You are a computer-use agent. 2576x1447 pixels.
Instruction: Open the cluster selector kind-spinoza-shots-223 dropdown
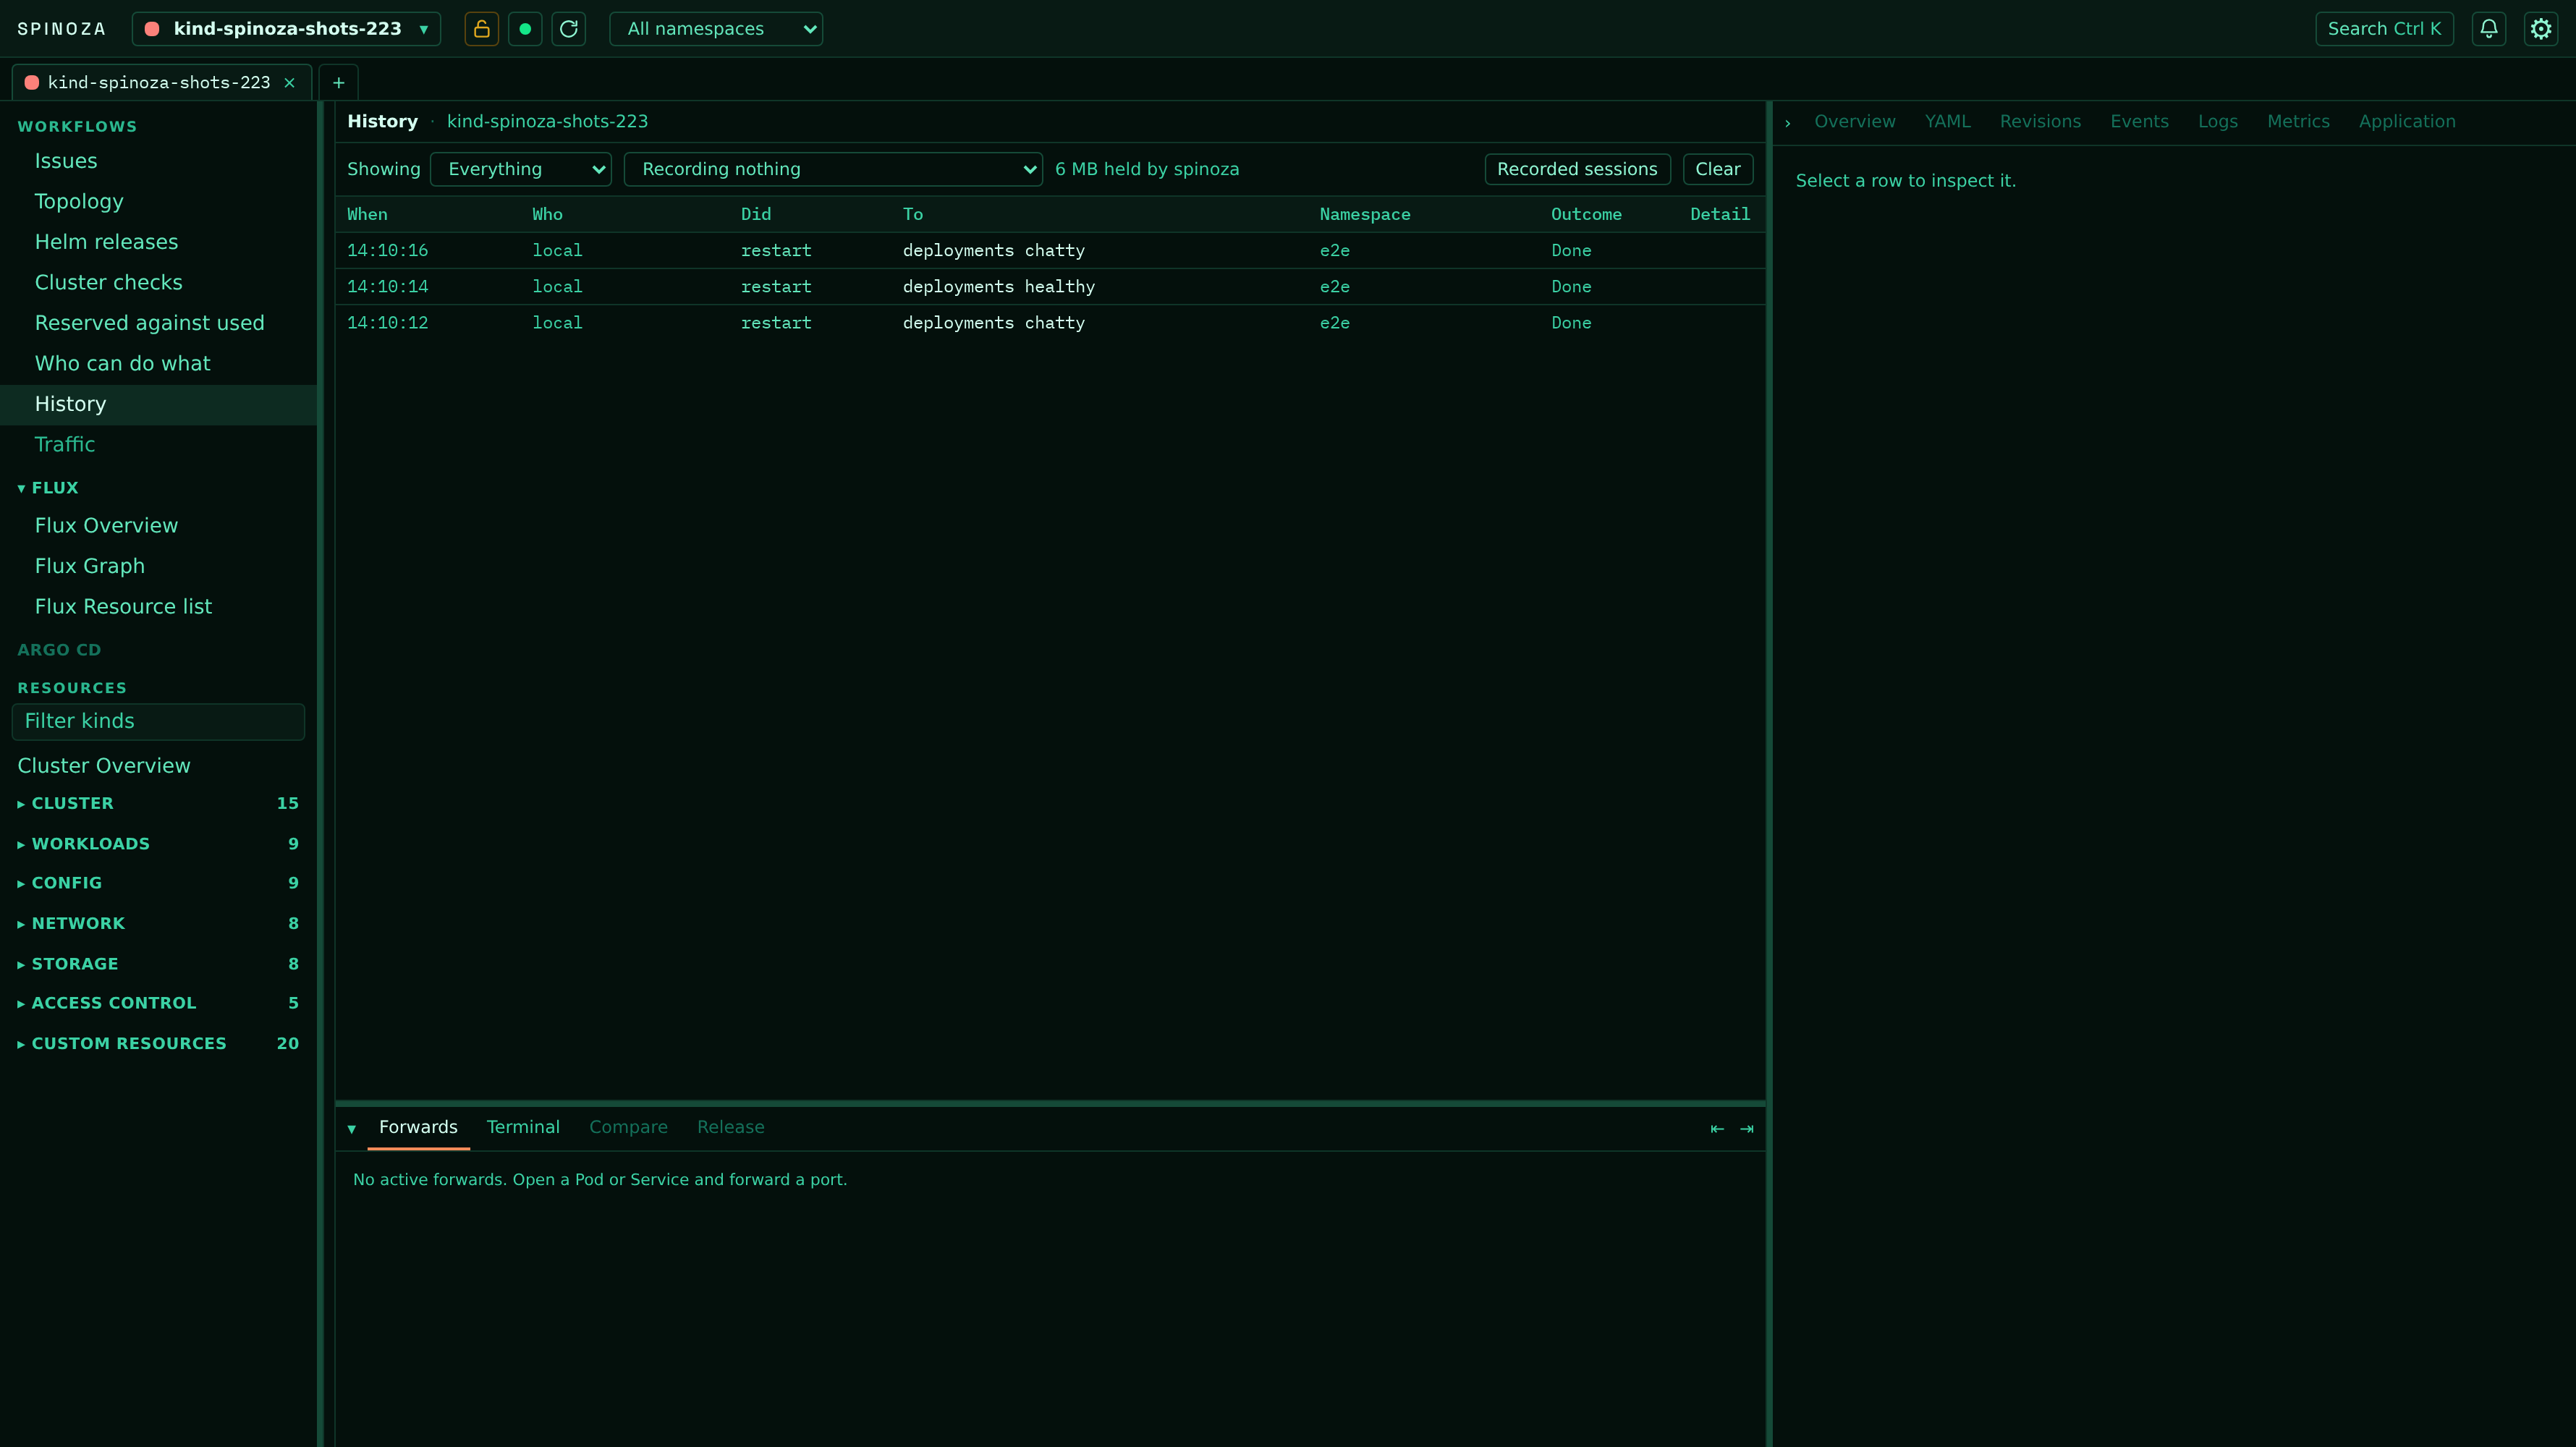pyautogui.click(x=286, y=29)
